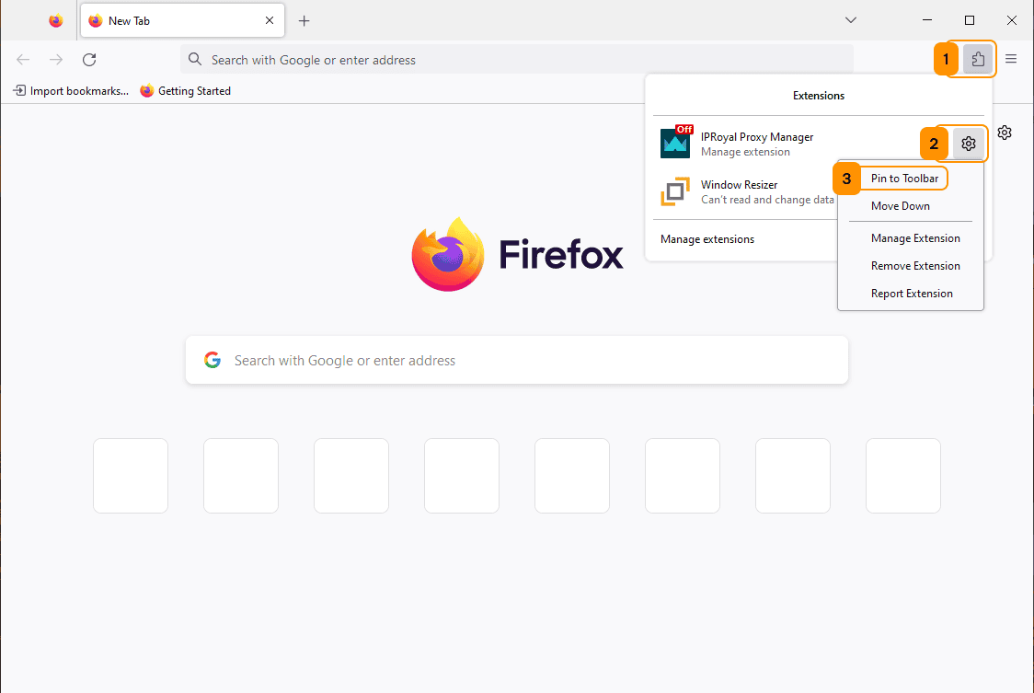Click the Firefox logo on the page
Screen dimensions: 1034x693
(x=448, y=254)
